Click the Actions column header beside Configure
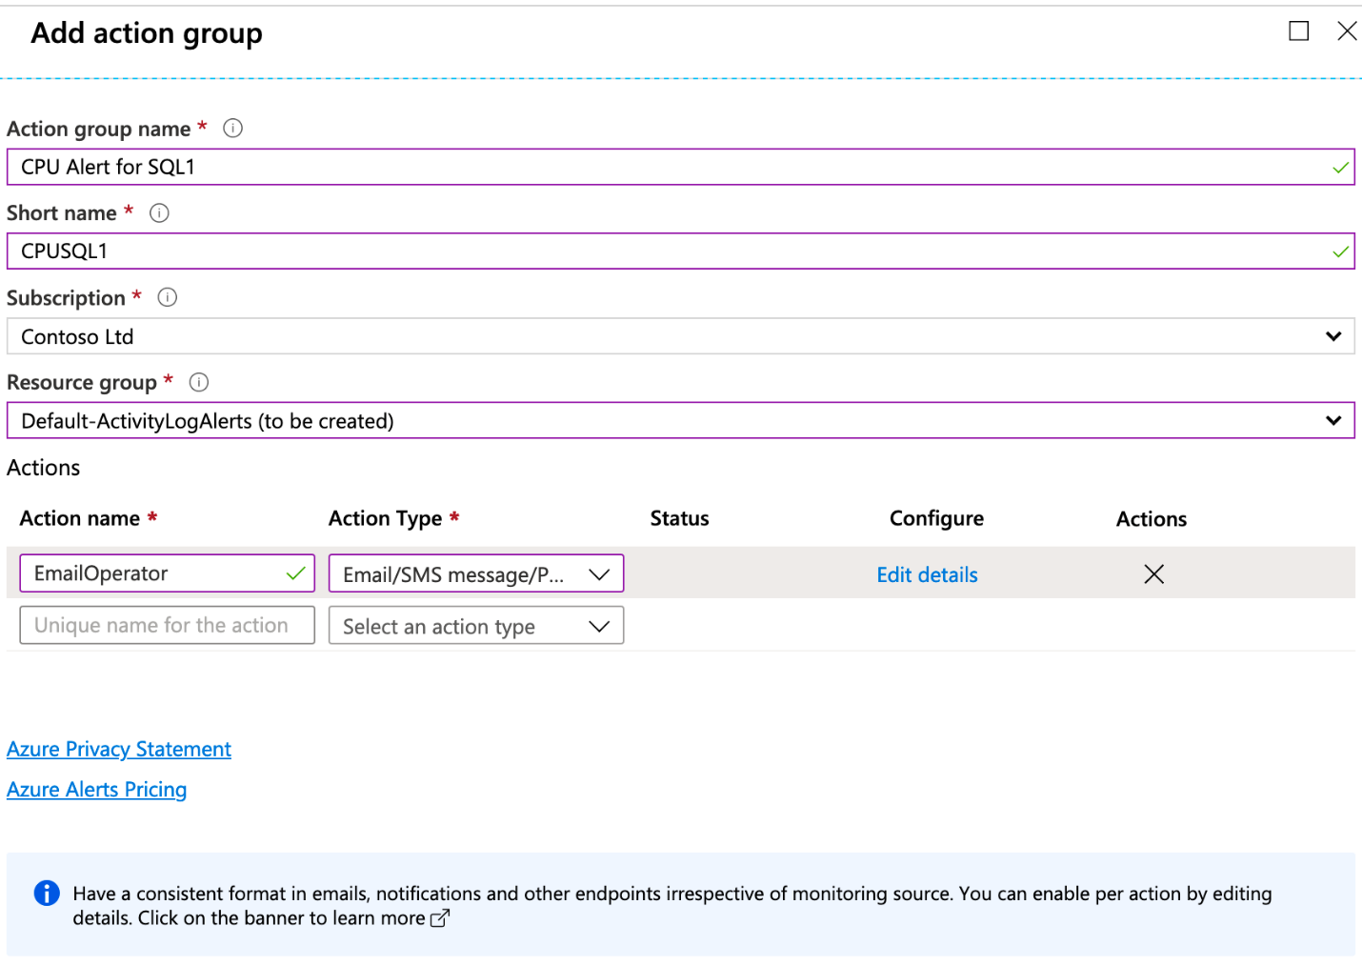This screenshot has height=965, width=1362. click(x=1152, y=518)
